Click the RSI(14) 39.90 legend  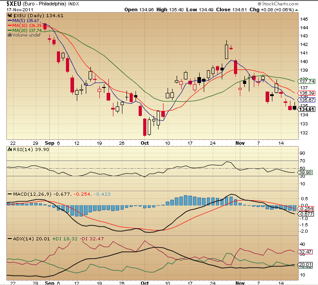click(x=31, y=149)
